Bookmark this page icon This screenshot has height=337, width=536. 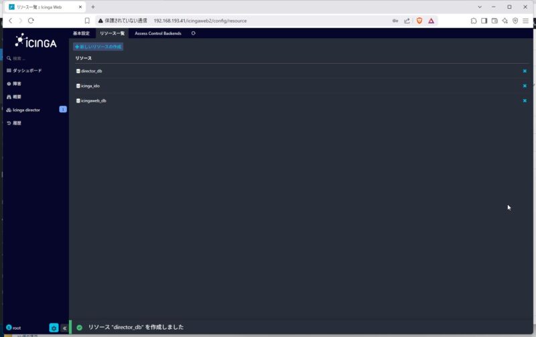pos(87,21)
